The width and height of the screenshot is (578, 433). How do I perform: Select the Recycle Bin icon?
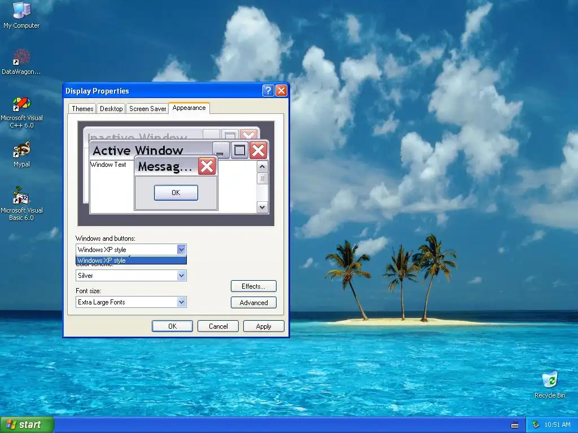550,385
